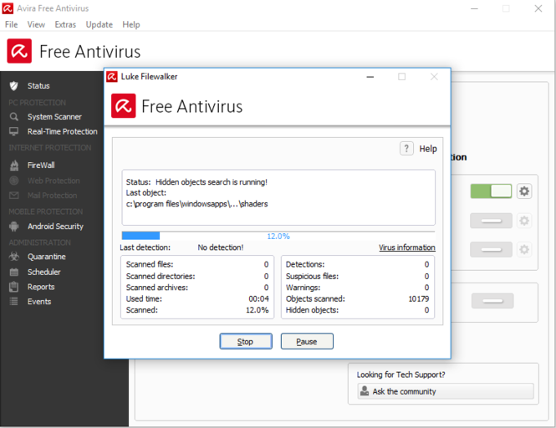Click the last object path text
This screenshot has width=556, height=428.
click(x=196, y=204)
